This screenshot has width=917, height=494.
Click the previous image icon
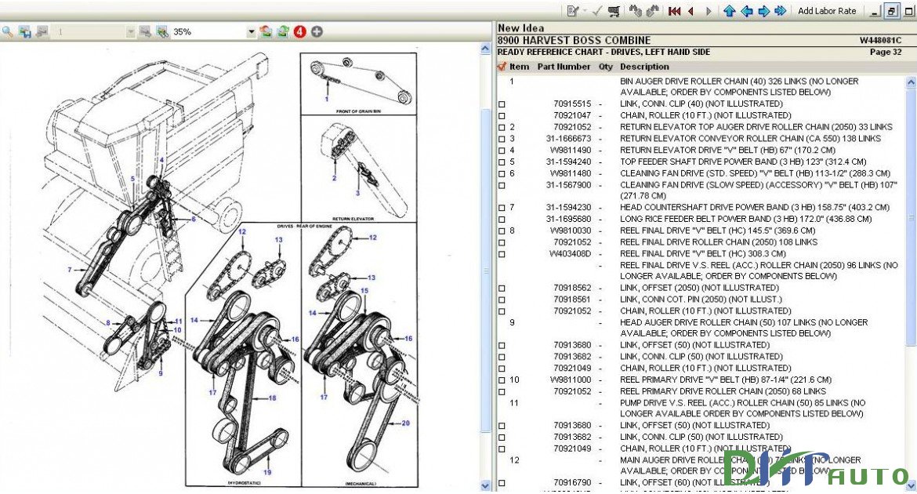[x=42, y=31]
